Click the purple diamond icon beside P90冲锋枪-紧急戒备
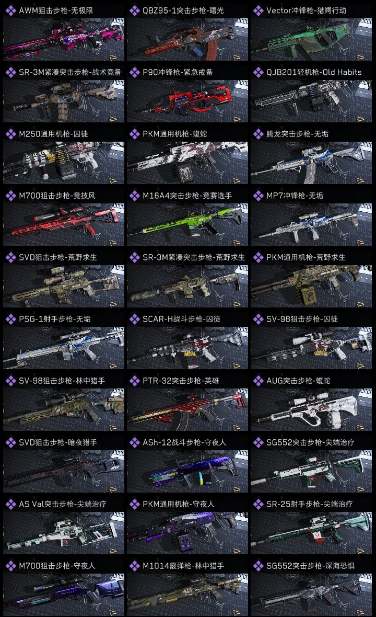 pos(134,72)
